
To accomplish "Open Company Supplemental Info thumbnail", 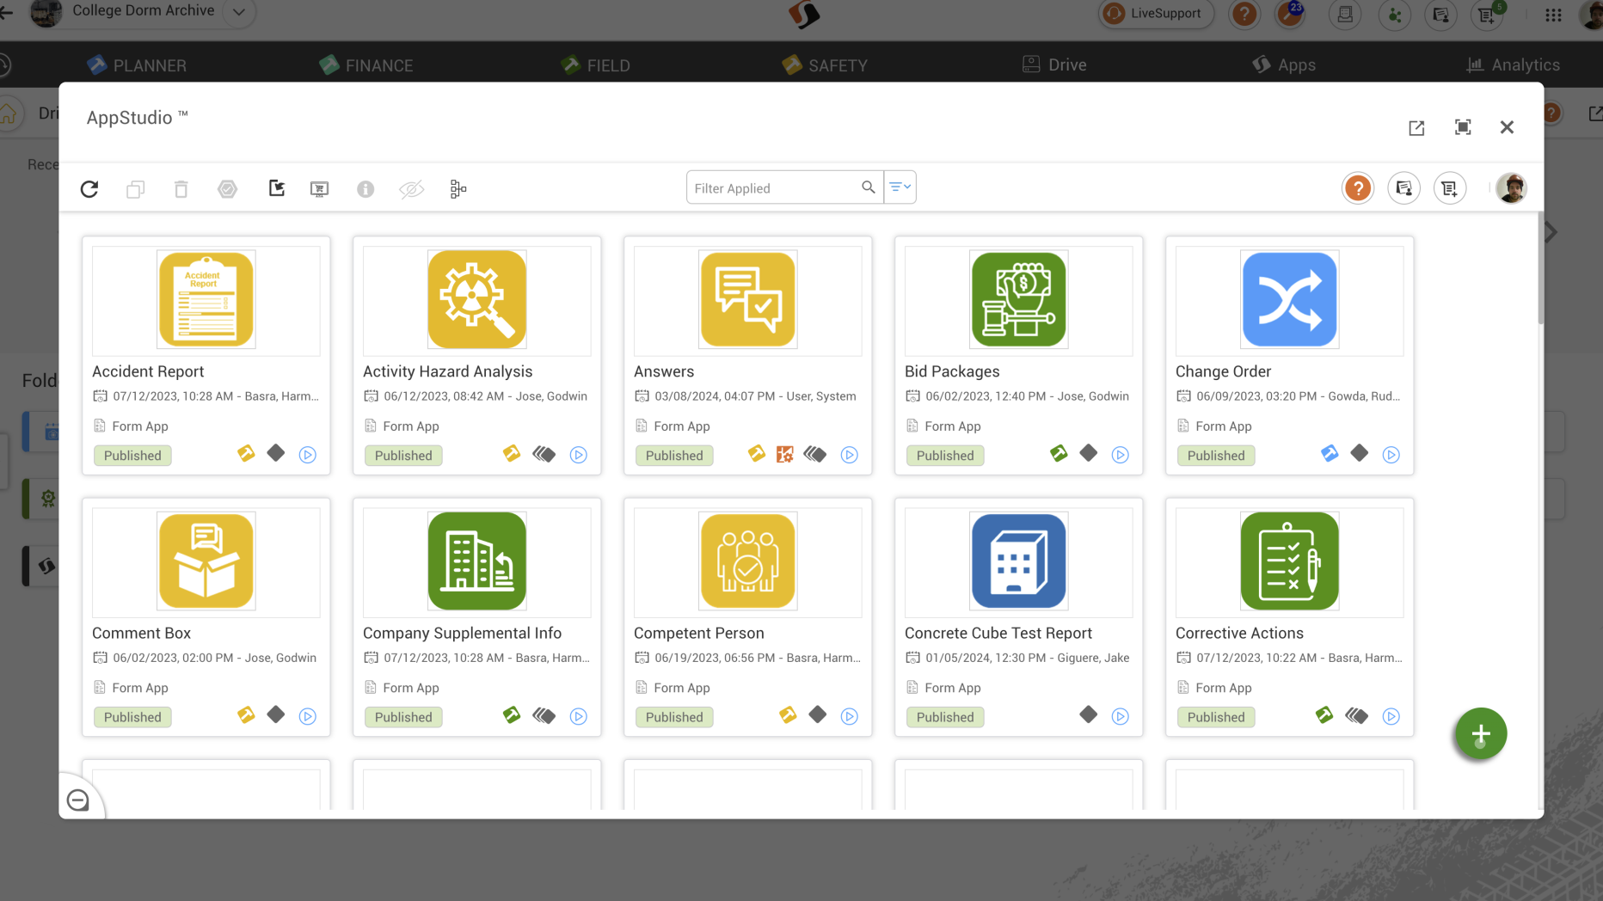I will pos(476,561).
